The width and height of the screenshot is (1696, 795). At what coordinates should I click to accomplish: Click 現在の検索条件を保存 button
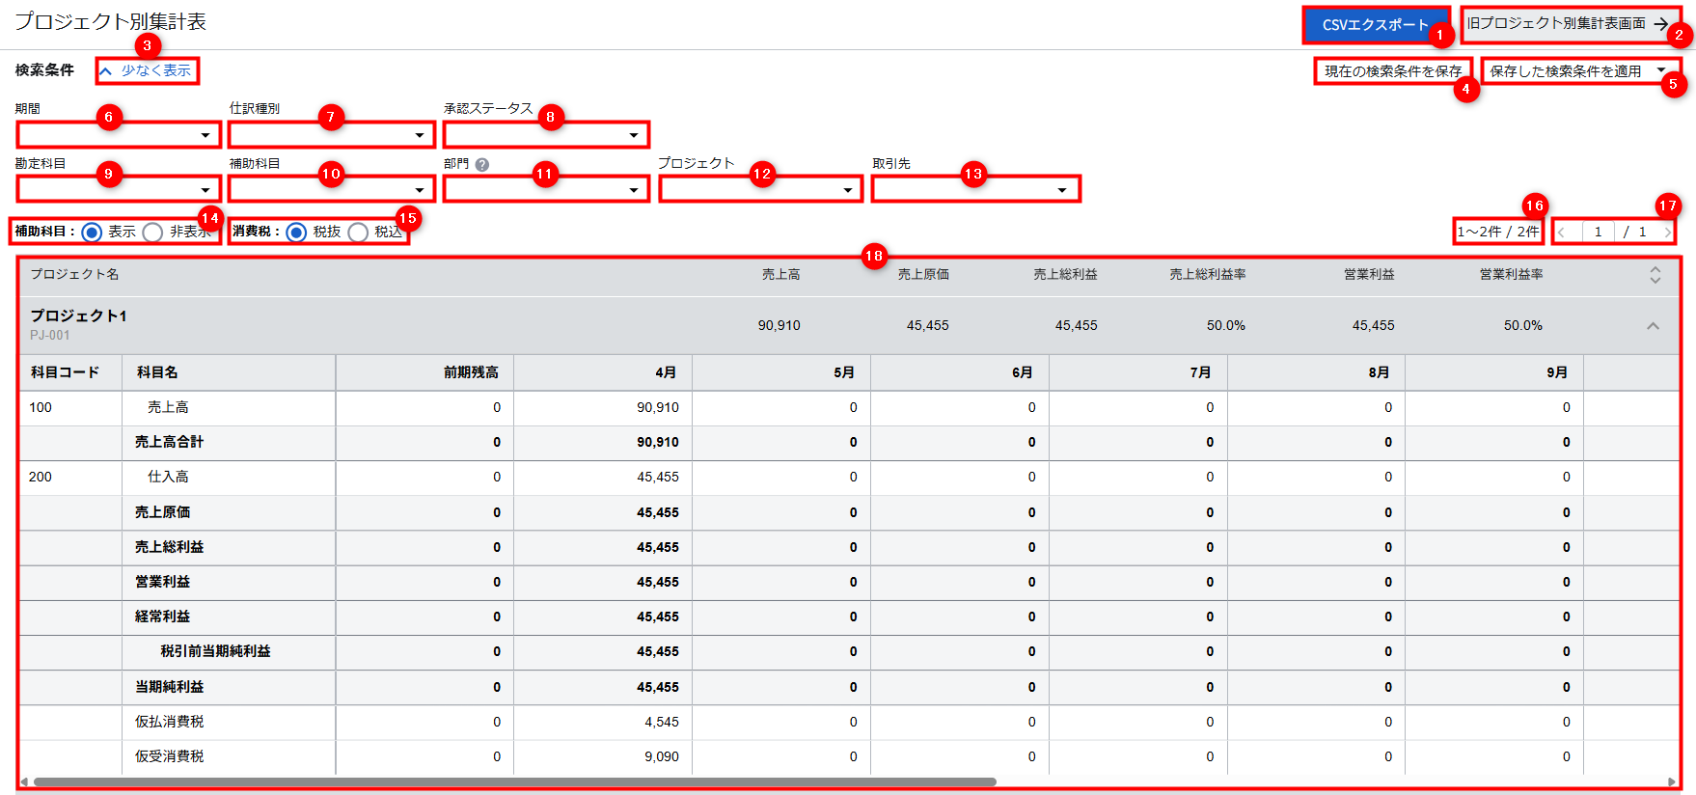click(1392, 71)
